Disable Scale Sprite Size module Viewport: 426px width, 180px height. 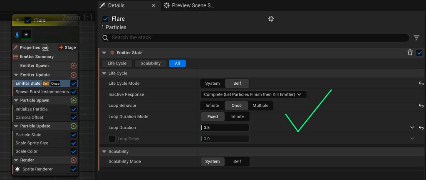pos(73,143)
